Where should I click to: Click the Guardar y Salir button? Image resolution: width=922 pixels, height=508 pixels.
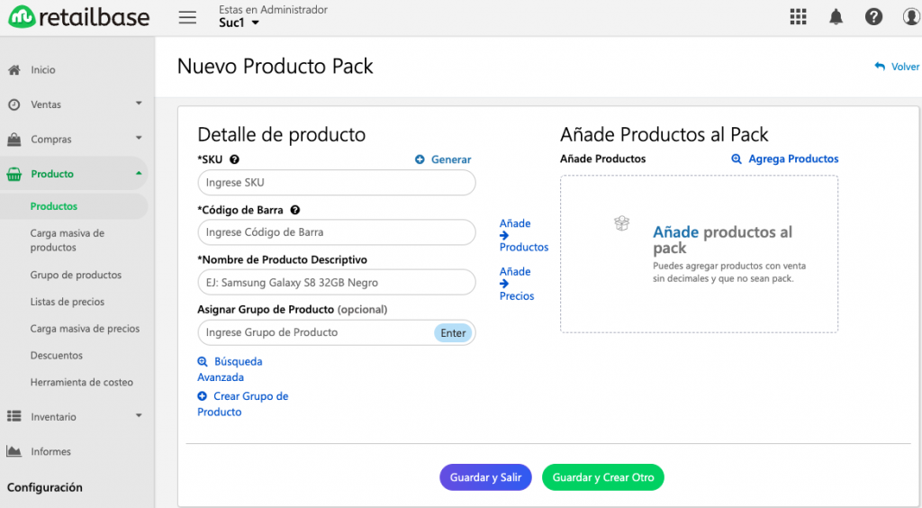(485, 477)
